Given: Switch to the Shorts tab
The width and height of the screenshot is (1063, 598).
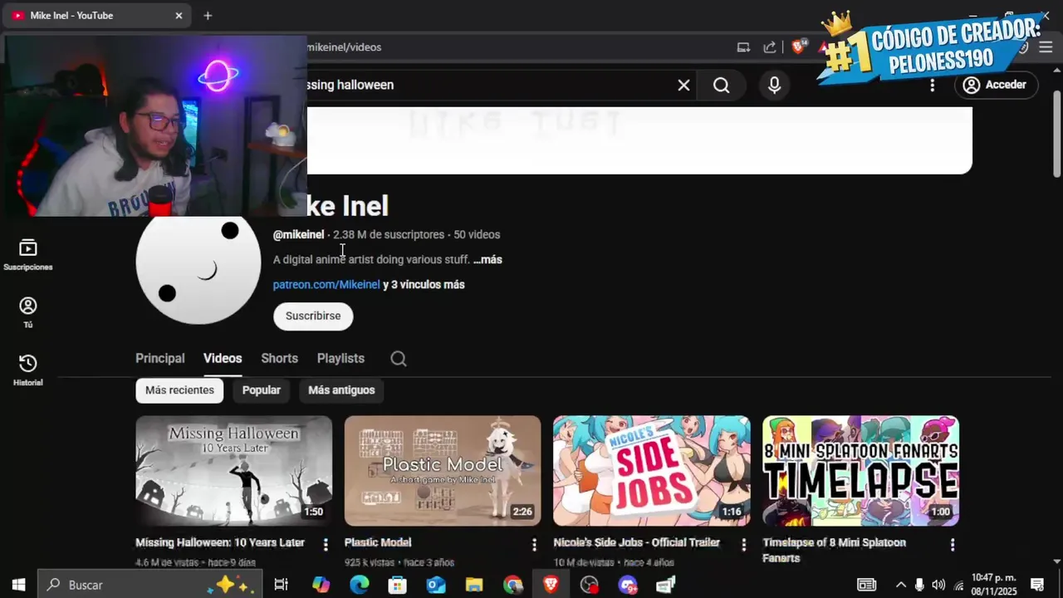Looking at the screenshot, I should pos(279,359).
